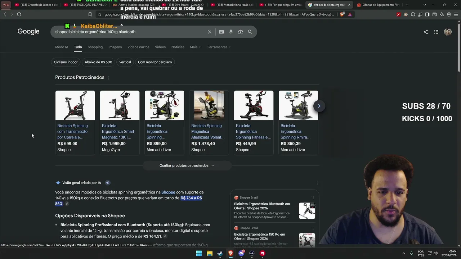Reload the current page

19,14
